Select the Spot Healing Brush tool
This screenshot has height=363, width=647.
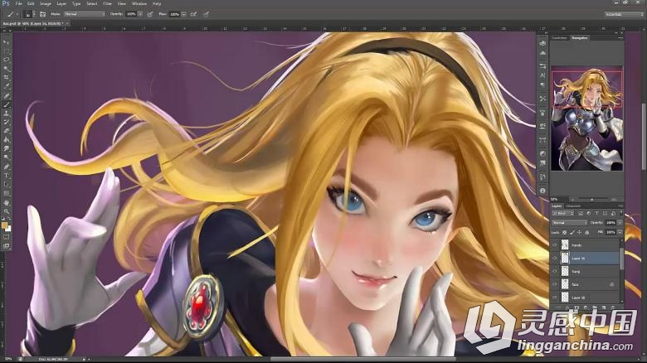tap(6, 95)
